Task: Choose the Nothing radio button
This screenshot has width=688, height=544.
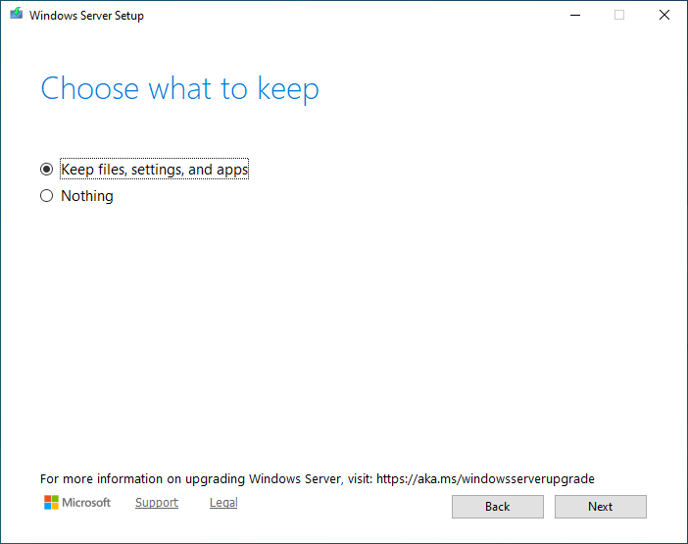Action: [x=46, y=196]
